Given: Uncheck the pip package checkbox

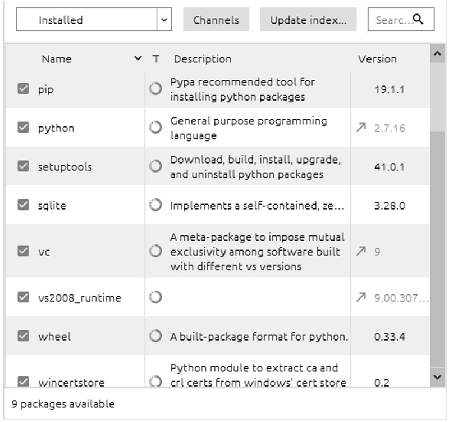Looking at the screenshot, I should coord(23,89).
